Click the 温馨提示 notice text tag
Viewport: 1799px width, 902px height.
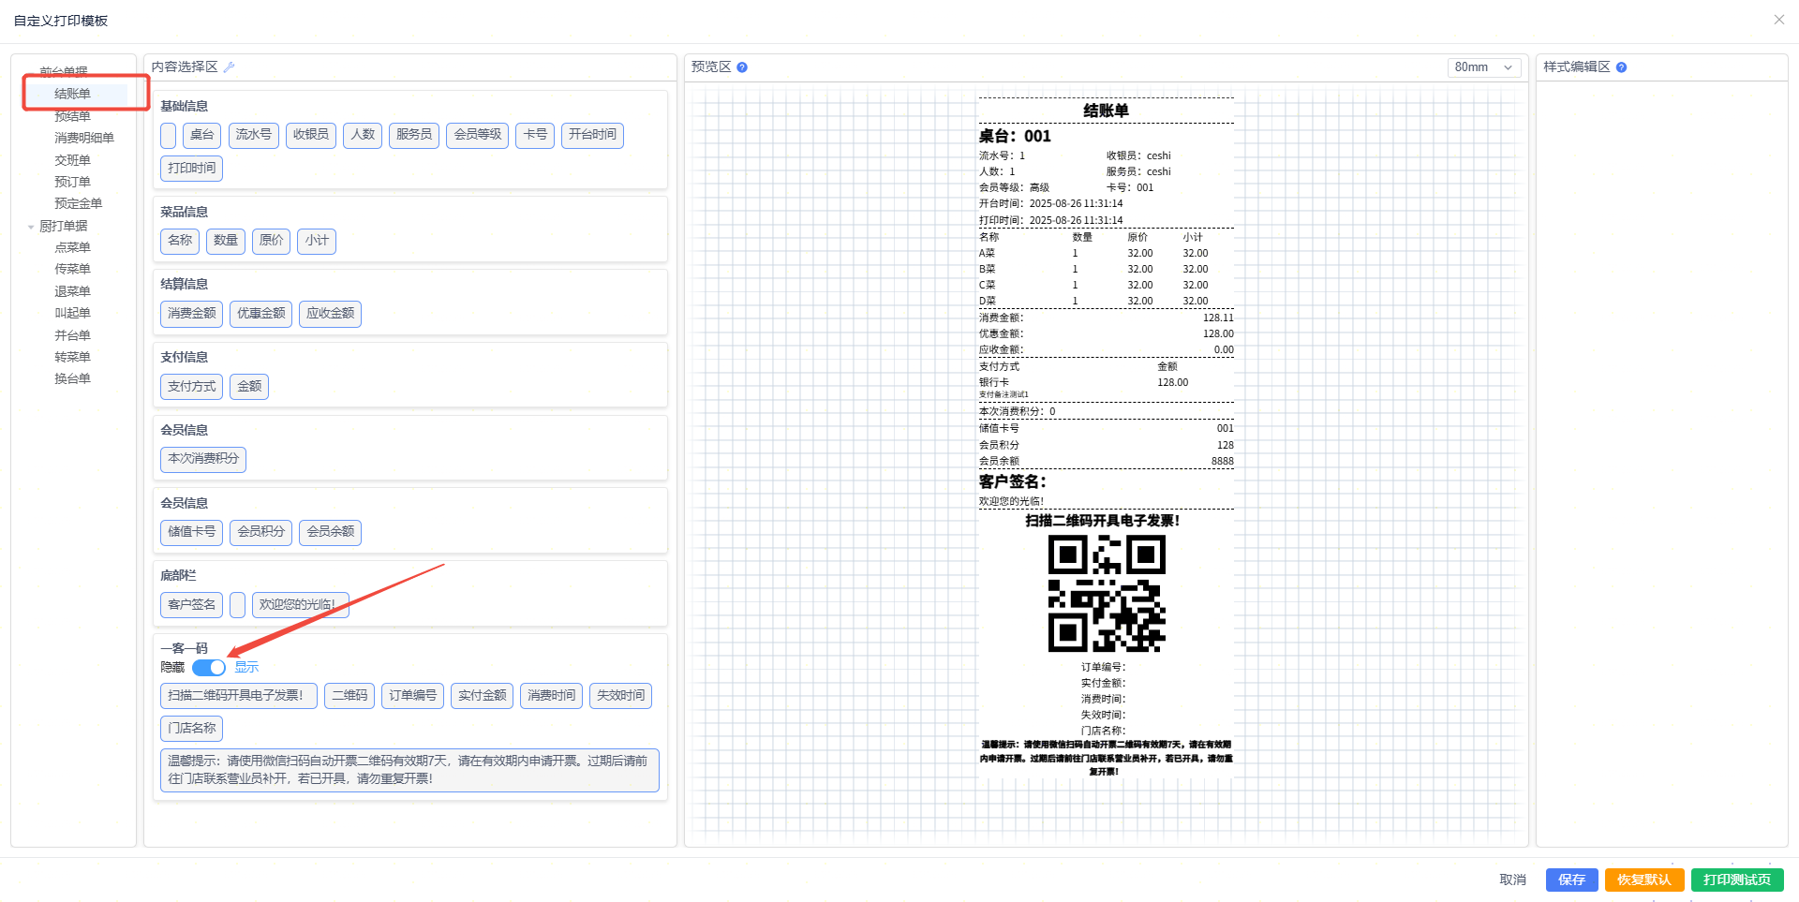click(409, 770)
